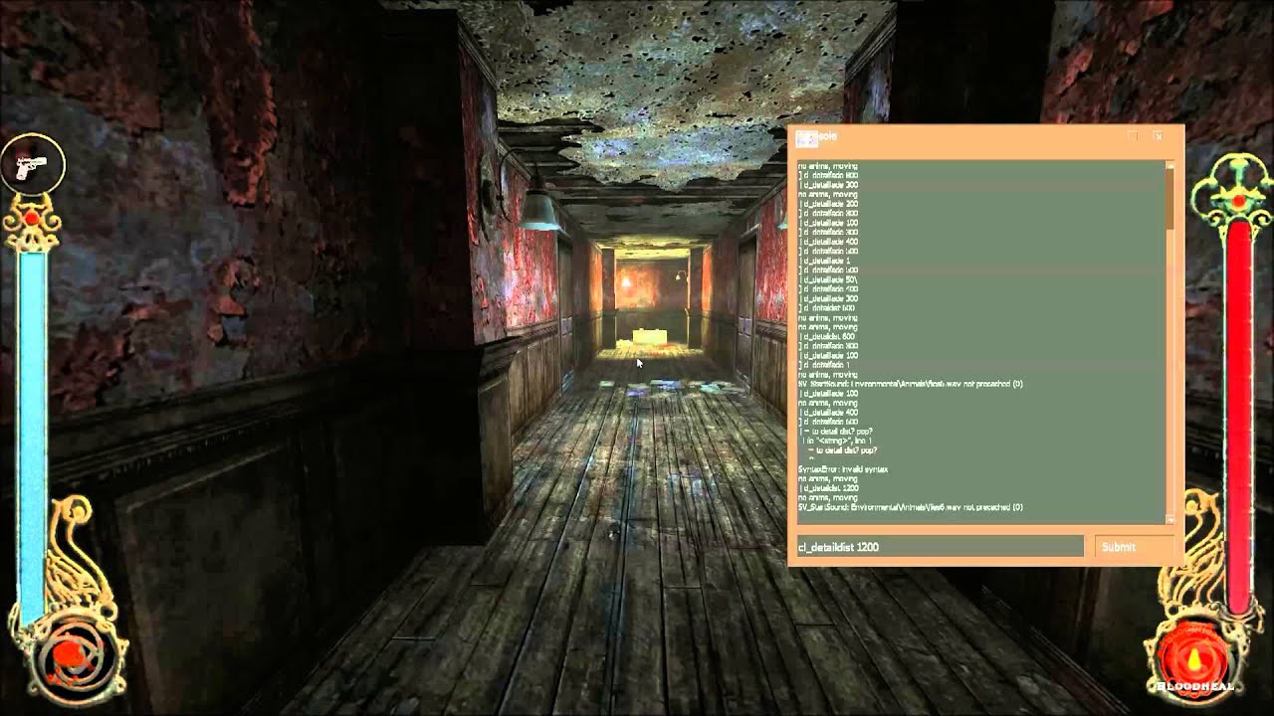Click console scrollbar up arrow
This screenshot has width=1274, height=716.
[x=1170, y=165]
